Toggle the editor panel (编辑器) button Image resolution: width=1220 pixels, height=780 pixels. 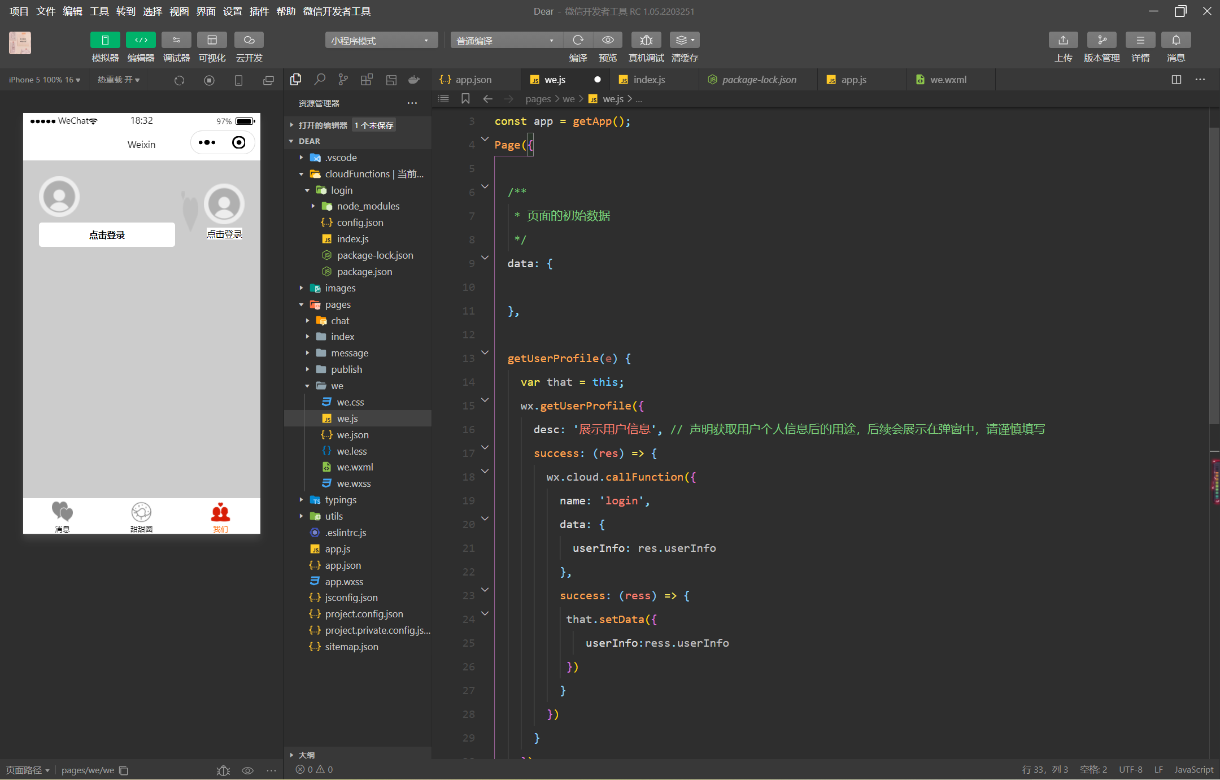pyautogui.click(x=141, y=40)
